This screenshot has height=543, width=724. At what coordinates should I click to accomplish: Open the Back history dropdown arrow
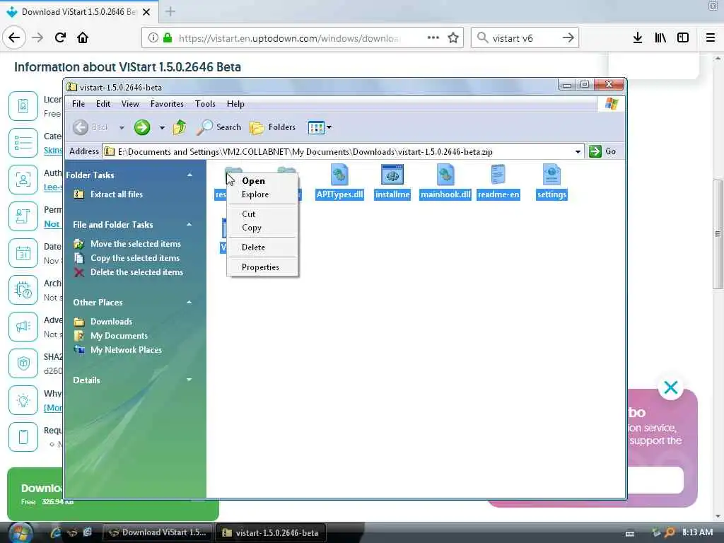(x=122, y=127)
